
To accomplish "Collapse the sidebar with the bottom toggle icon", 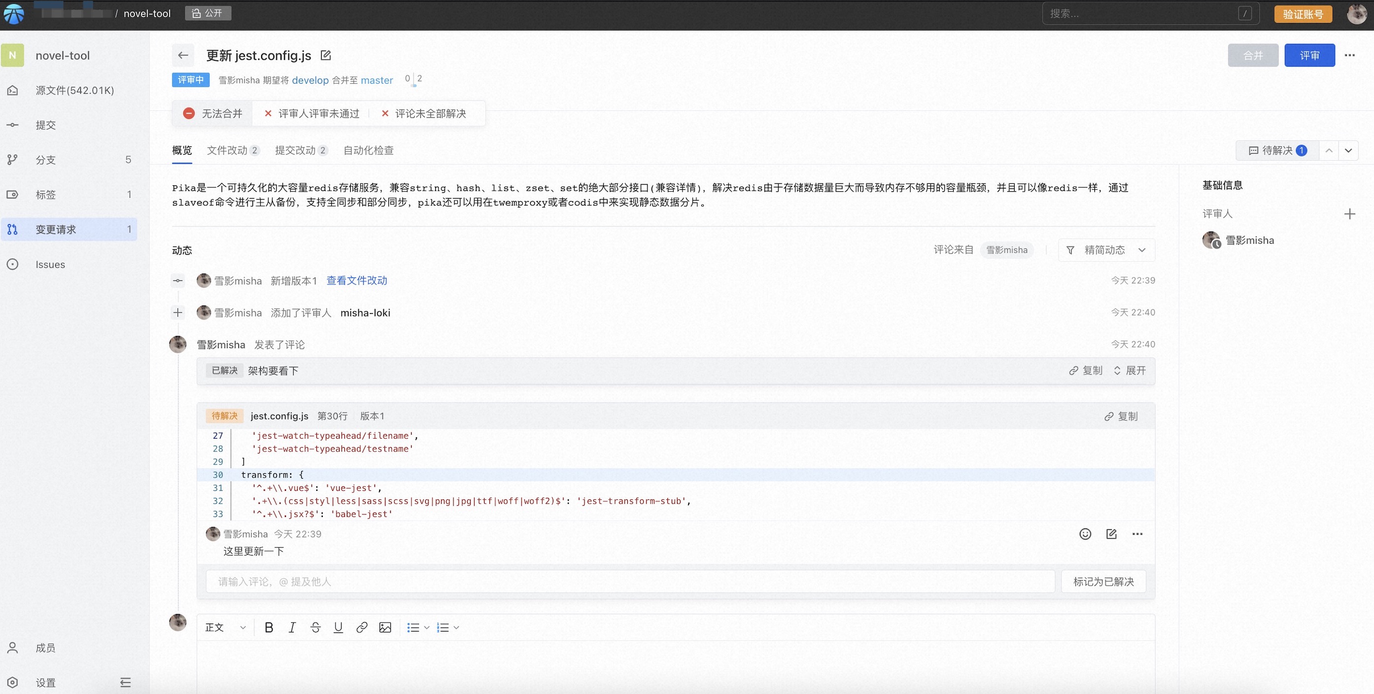I will tap(125, 682).
